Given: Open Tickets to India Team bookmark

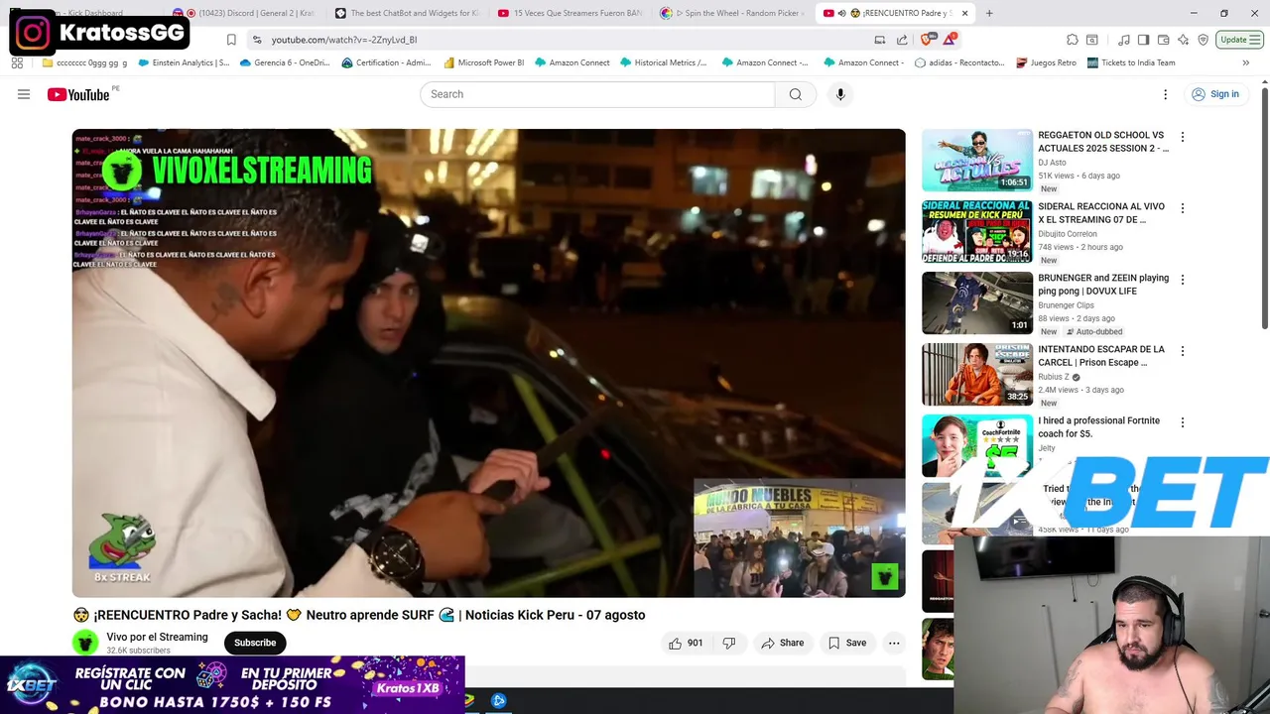Looking at the screenshot, I should tap(1131, 62).
